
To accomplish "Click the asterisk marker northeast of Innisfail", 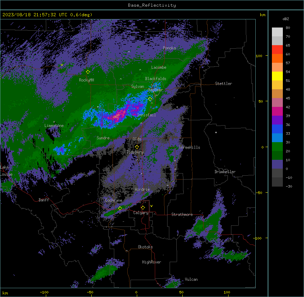I will click(177, 107).
